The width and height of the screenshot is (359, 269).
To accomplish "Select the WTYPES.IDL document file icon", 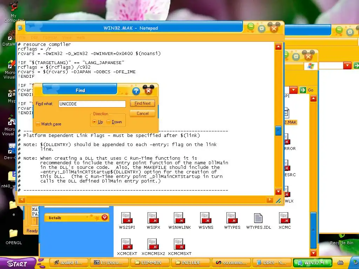I will 258,221.
